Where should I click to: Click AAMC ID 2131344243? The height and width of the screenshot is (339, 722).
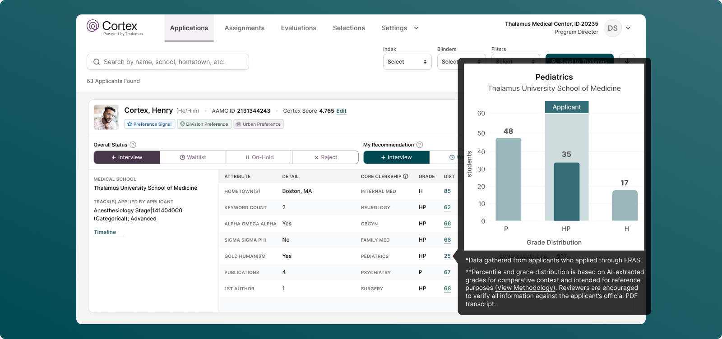point(241,111)
